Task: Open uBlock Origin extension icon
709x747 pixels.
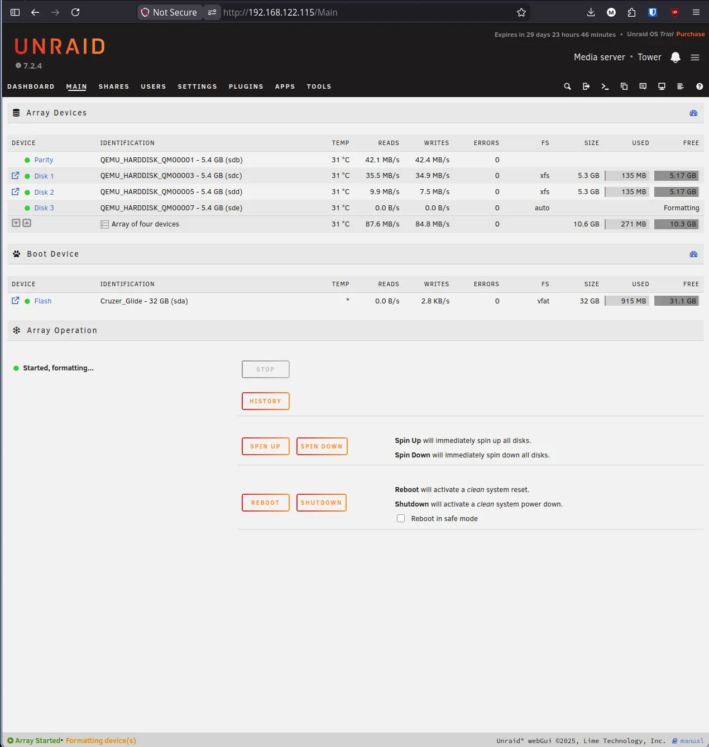Action: click(x=674, y=12)
